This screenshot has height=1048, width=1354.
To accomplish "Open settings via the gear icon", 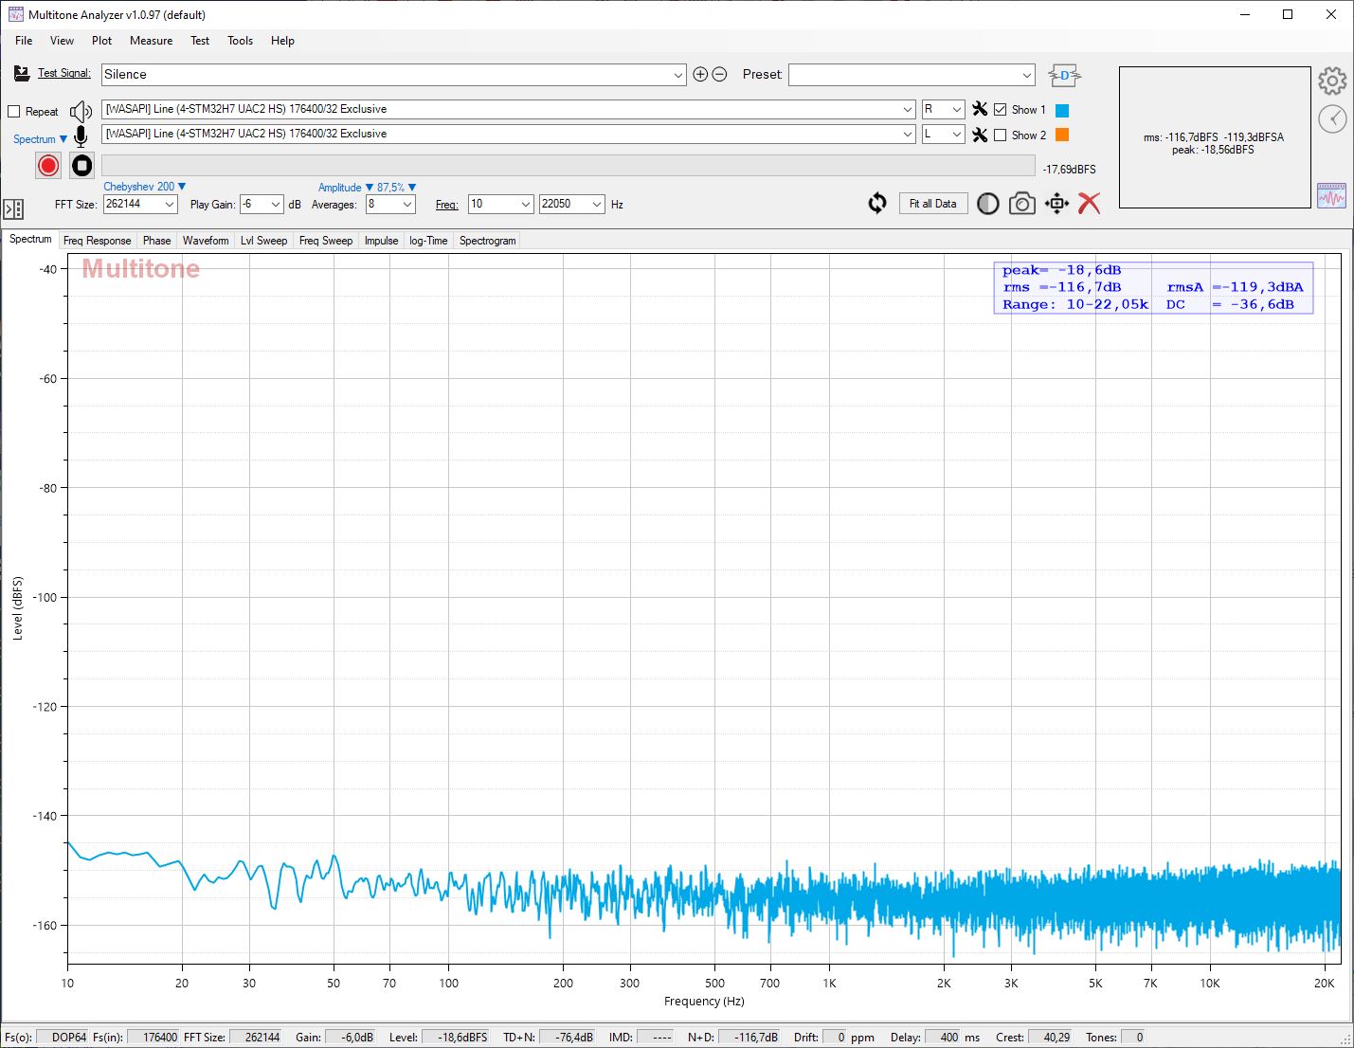I will (1332, 81).
